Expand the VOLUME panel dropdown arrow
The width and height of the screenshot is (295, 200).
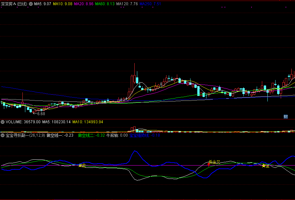(x=3, y=122)
